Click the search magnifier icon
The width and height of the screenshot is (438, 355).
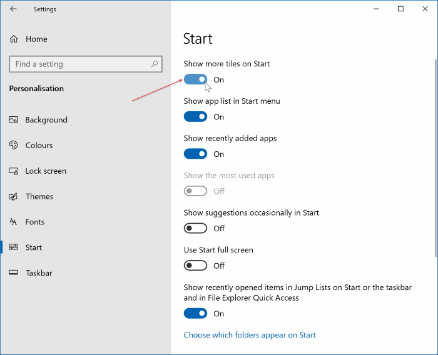pyautogui.click(x=155, y=64)
